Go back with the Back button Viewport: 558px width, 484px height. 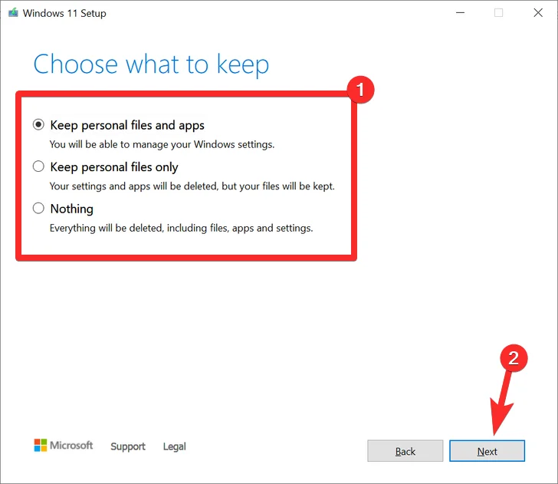point(405,451)
